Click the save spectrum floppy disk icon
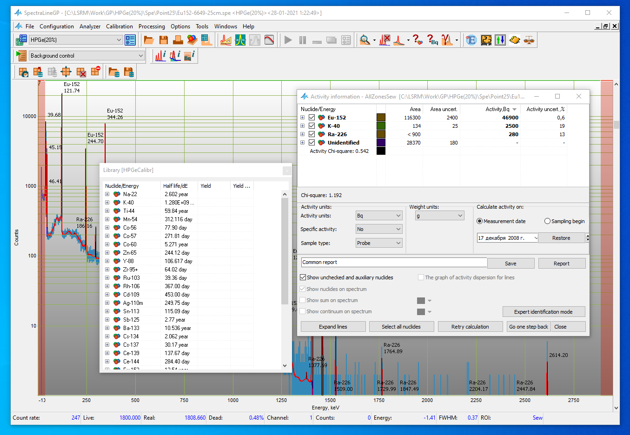This screenshot has height=435, width=630. (x=163, y=40)
